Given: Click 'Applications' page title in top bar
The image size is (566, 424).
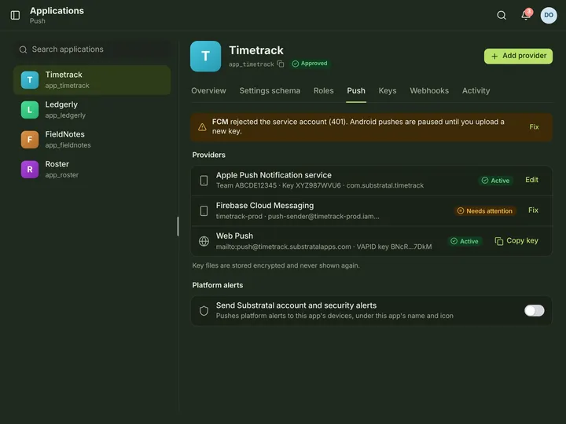Looking at the screenshot, I should [x=57, y=11].
